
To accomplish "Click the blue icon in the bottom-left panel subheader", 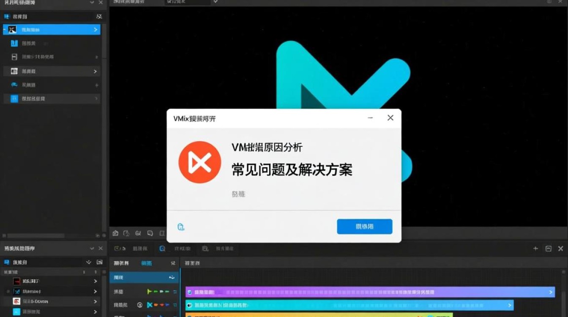I will [6, 262].
